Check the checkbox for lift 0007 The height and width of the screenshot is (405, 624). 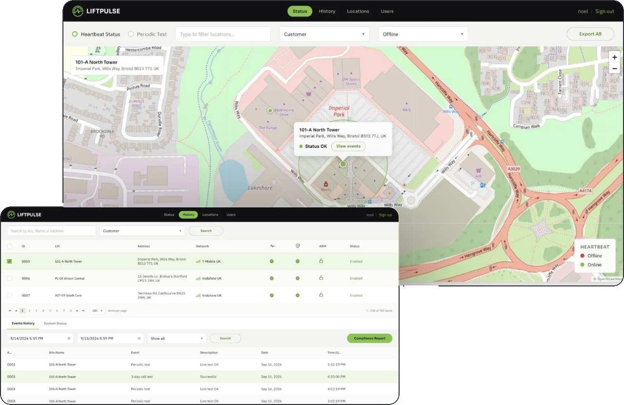pos(10,295)
